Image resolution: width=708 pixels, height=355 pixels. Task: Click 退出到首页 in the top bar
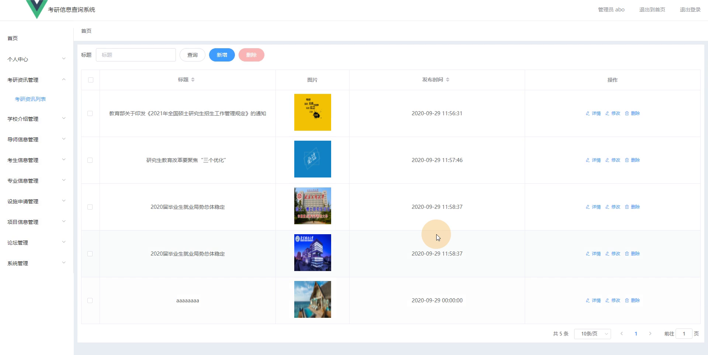(652, 10)
